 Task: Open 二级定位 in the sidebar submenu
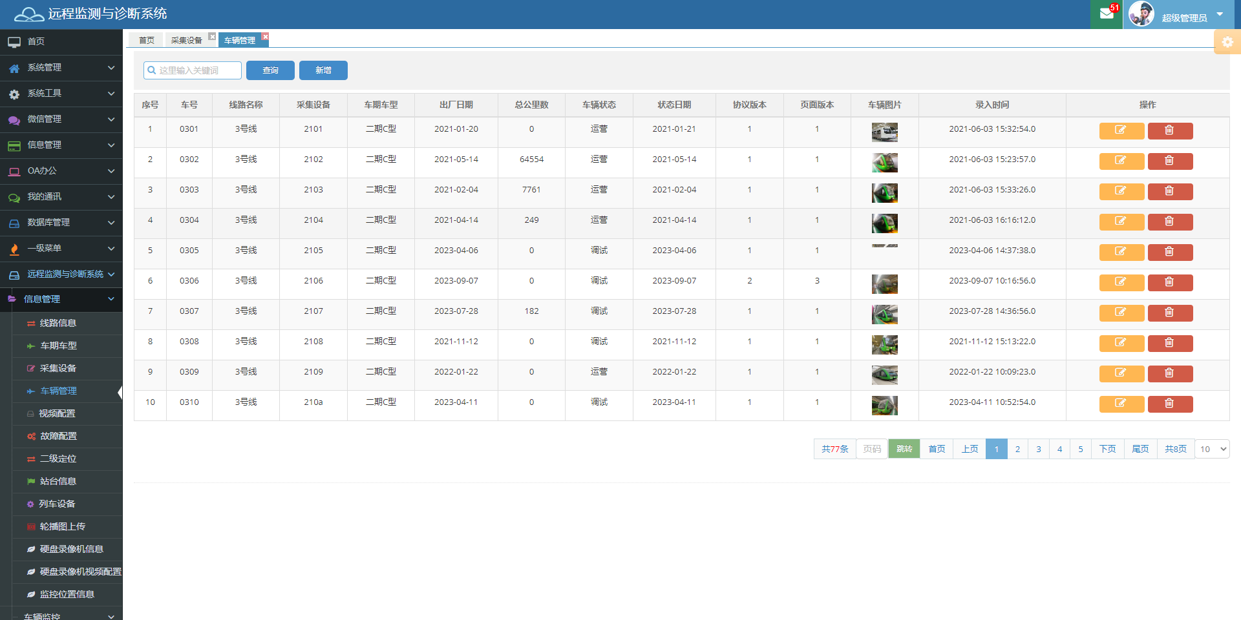coord(58,459)
